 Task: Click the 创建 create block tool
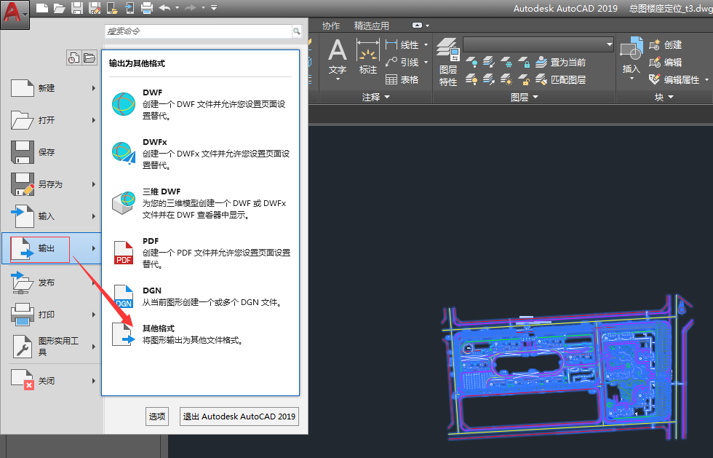click(x=665, y=44)
